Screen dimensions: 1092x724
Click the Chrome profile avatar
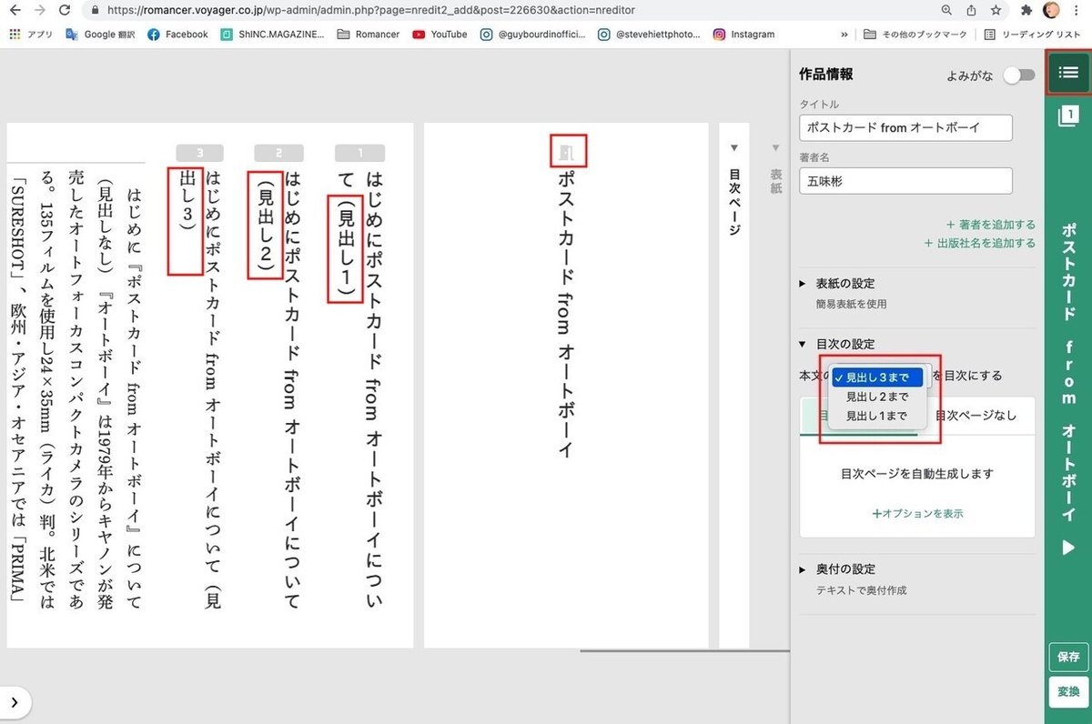[x=1051, y=10]
